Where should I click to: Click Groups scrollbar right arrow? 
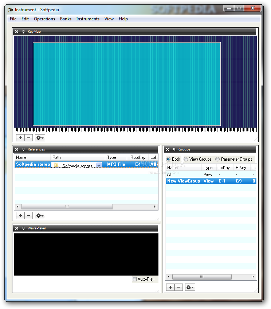pos(253,277)
